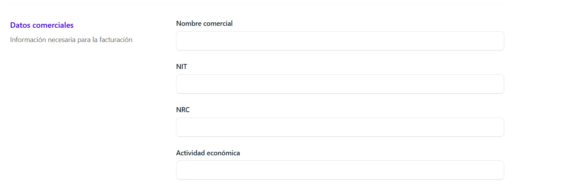
Task: Click the Nombre comercial input field
Action: point(340,41)
